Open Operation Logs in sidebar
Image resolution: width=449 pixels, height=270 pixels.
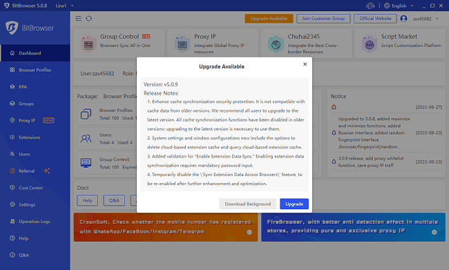35,222
